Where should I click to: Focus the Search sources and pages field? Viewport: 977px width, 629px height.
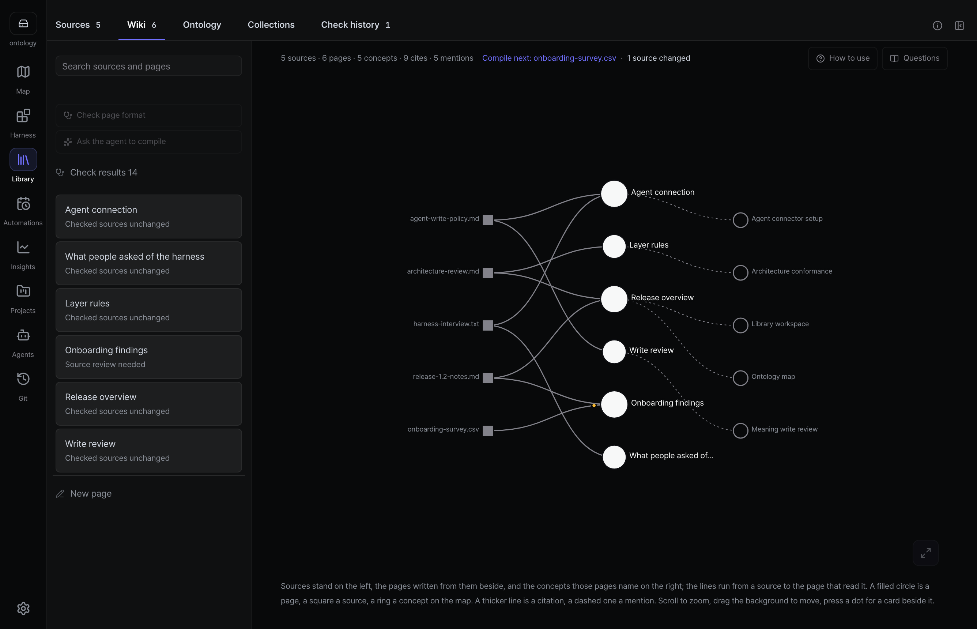coord(148,66)
